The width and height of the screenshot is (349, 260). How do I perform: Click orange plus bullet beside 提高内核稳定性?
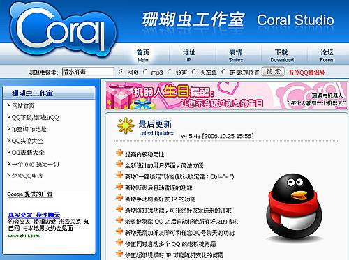click(x=119, y=153)
